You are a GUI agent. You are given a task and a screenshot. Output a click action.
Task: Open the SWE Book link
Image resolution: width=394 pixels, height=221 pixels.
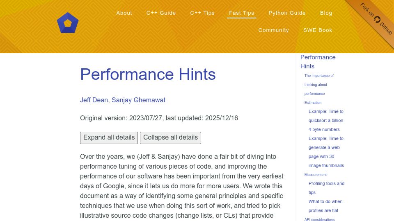tap(318, 30)
